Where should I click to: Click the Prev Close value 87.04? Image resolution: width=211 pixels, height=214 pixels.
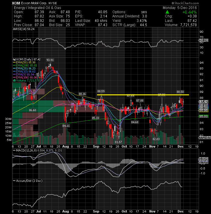pyautogui.click(x=39, y=25)
